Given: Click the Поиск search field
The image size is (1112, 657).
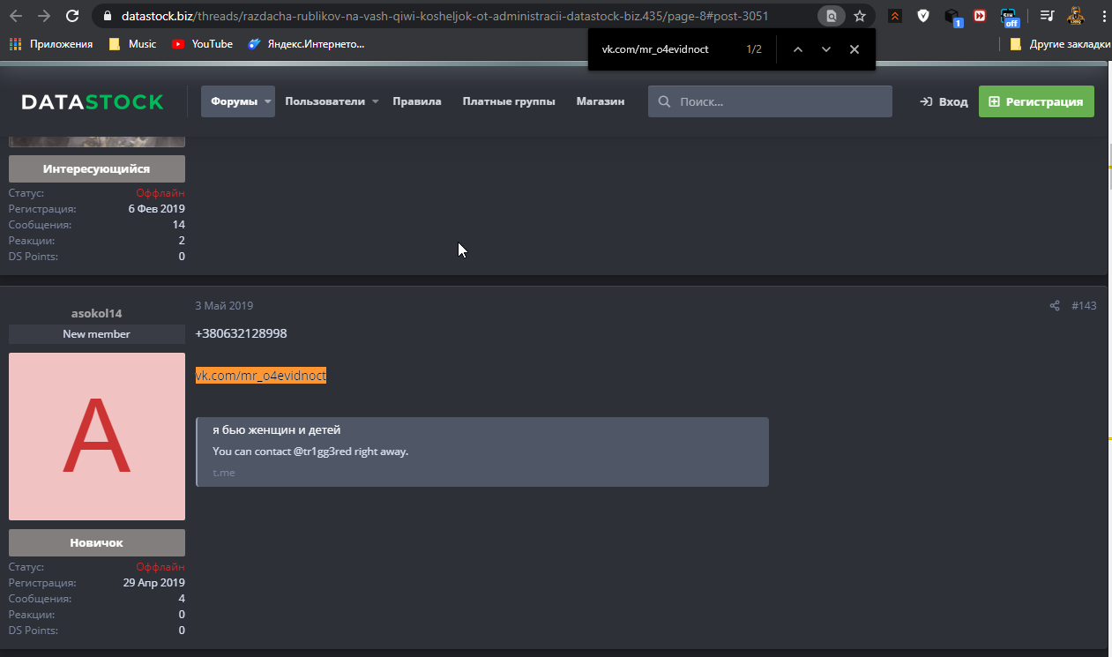Looking at the screenshot, I should tap(770, 101).
